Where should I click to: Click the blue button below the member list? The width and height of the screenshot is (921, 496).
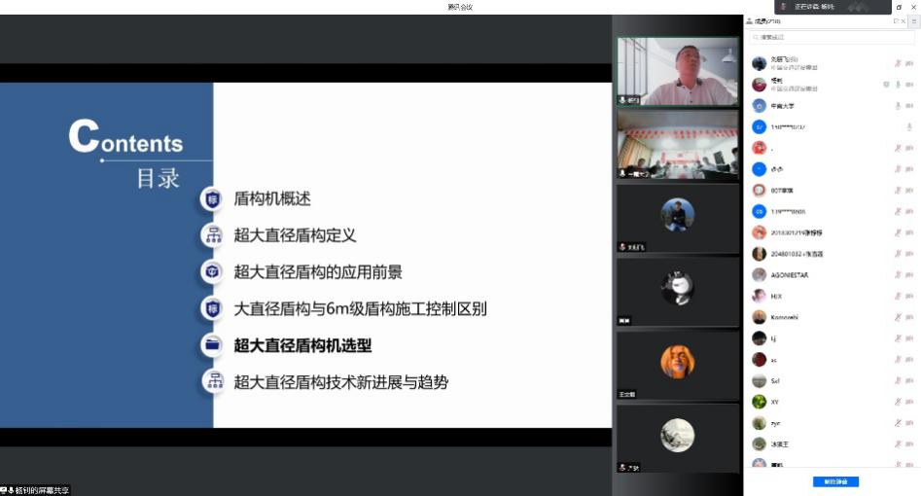(835, 481)
